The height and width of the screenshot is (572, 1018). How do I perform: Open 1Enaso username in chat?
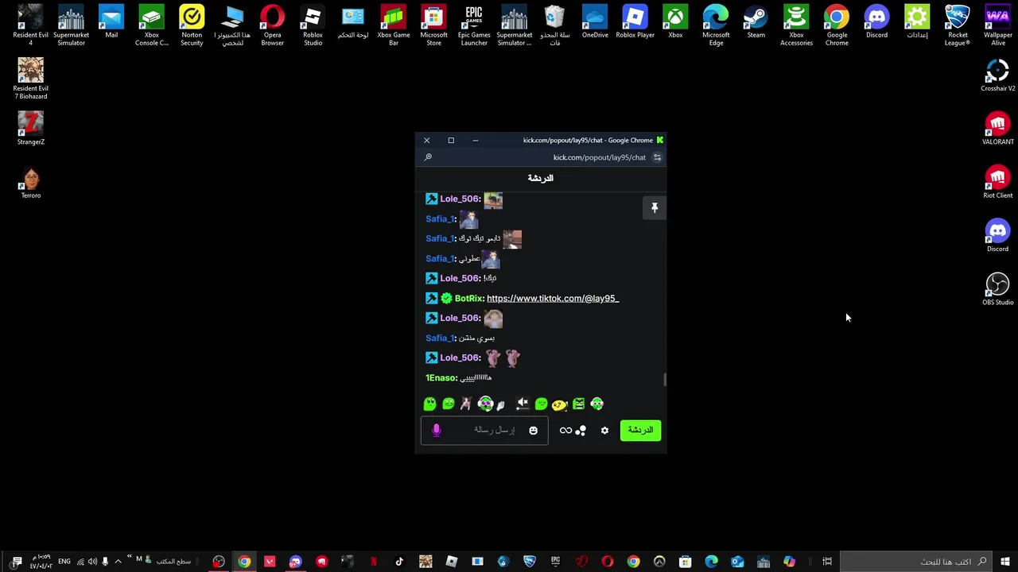[x=441, y=379]
